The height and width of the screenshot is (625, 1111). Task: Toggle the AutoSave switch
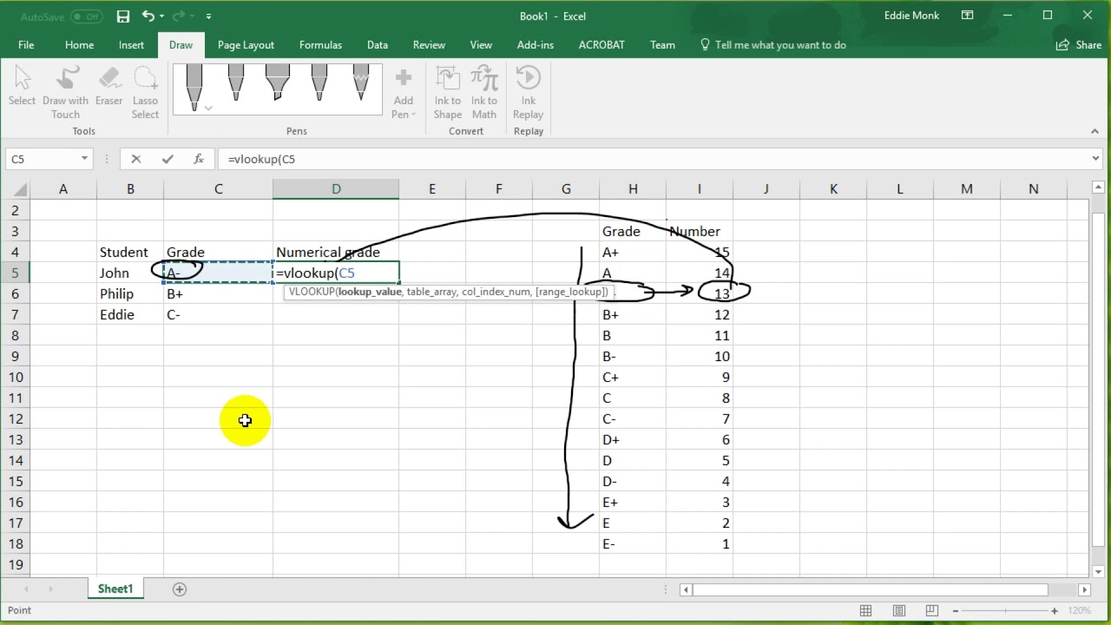86,16
